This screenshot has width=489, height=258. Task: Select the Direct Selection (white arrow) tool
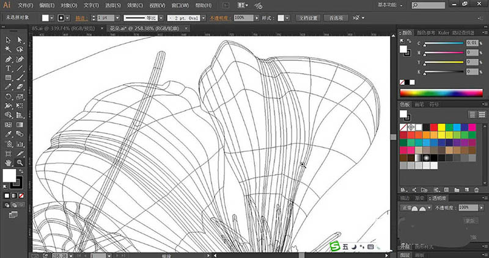tap(20, 40)
